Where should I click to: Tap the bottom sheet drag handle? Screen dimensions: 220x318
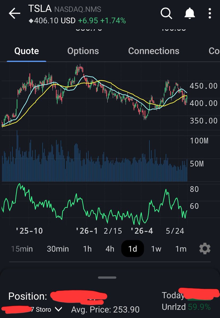(x=107, y=277)
